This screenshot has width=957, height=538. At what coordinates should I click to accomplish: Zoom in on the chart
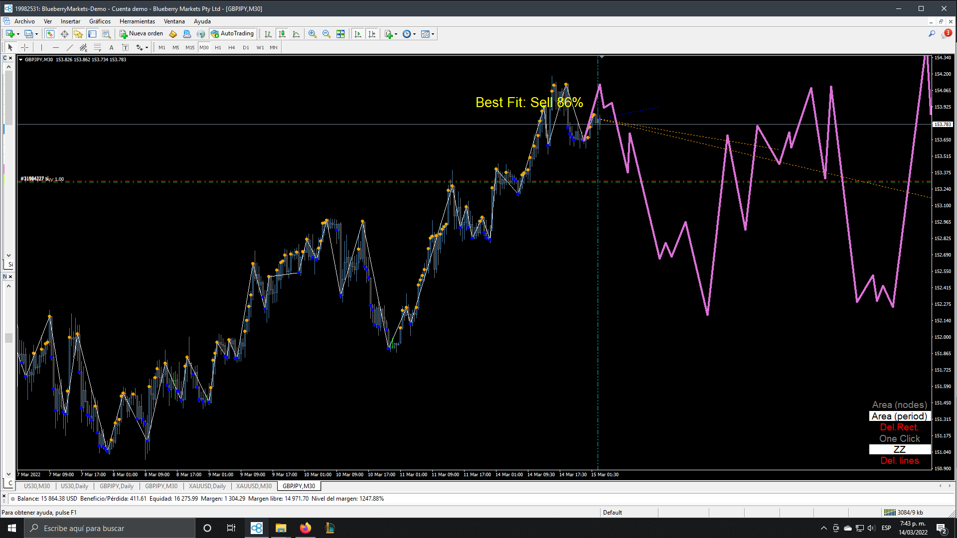pos(313,34)
